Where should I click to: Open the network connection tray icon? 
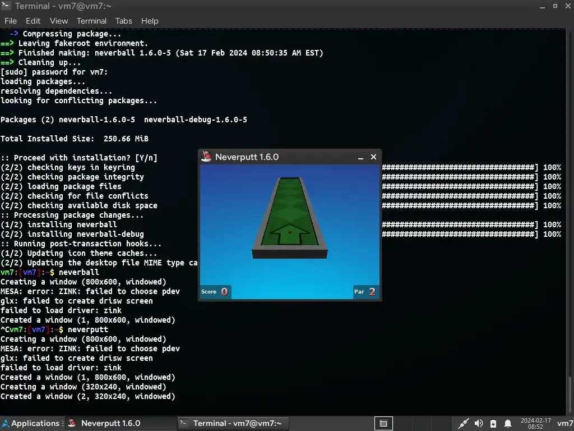point(463,423)
